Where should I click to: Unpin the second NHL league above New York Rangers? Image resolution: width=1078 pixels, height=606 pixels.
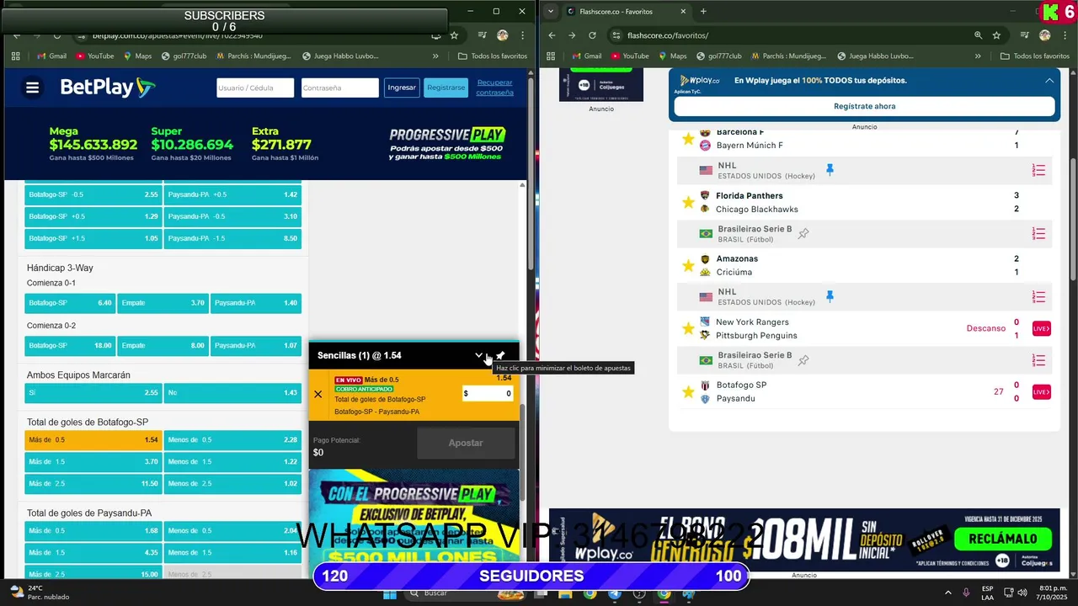point(830,296)
